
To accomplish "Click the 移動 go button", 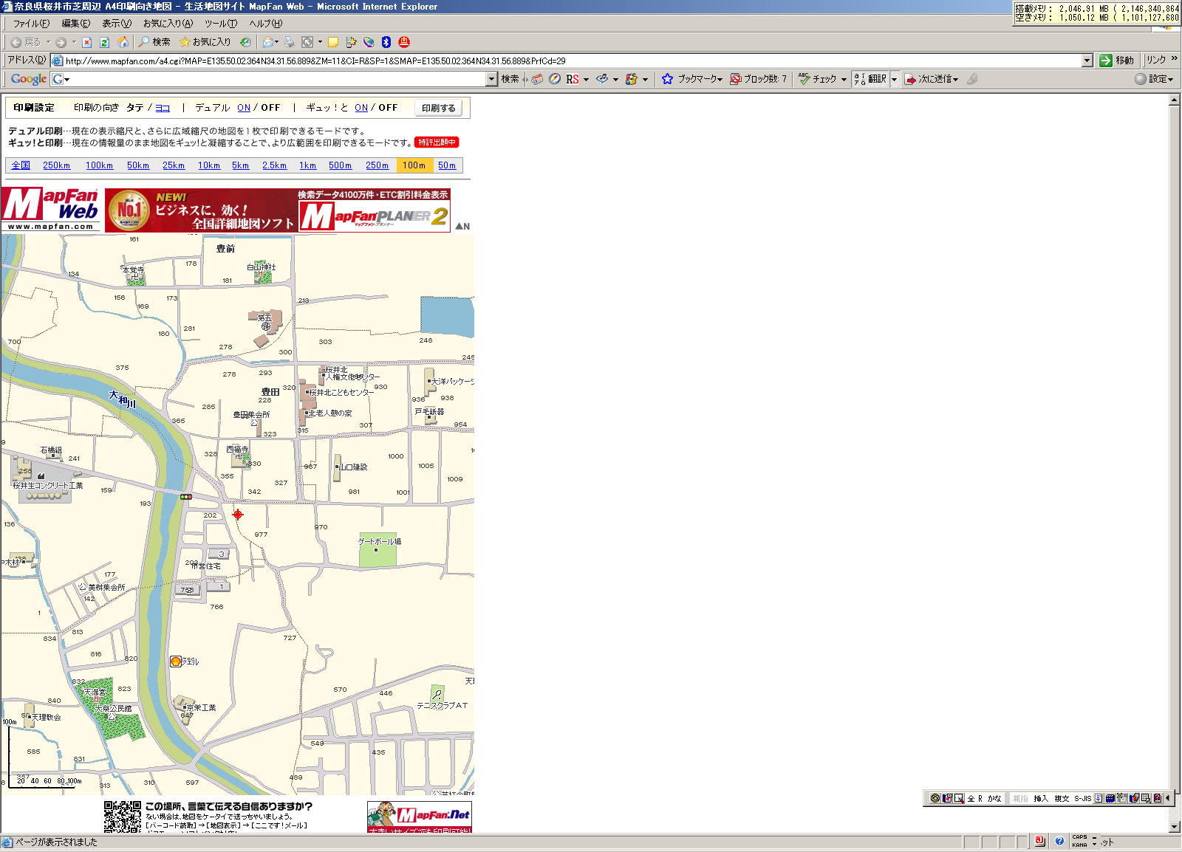I will click(1116, 61).
